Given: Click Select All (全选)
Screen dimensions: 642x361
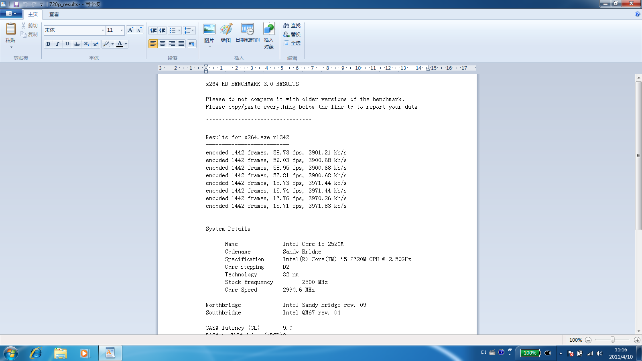Looking at the screenshot, I should click(292, 43).
